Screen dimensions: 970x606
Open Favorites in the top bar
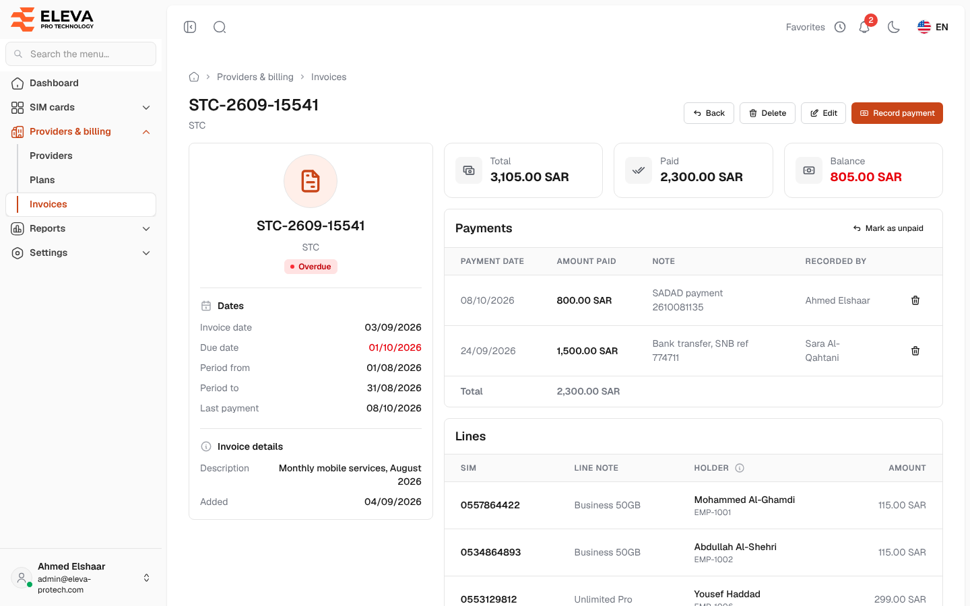806,27
